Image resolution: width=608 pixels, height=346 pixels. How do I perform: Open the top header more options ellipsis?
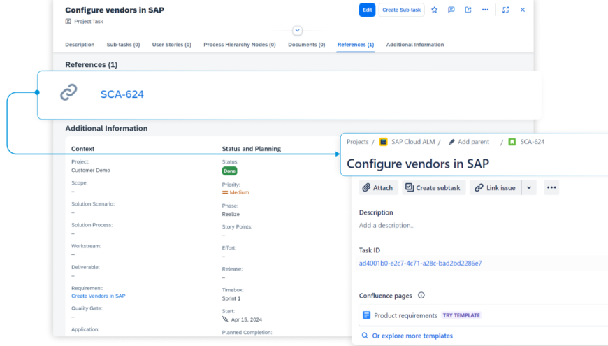coord(485,10)
